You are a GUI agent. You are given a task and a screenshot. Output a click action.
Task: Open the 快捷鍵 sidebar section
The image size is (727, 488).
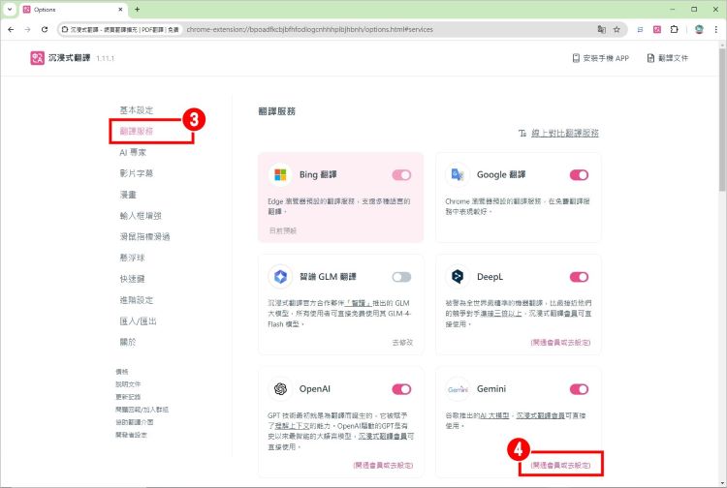[x=132, y=279]
